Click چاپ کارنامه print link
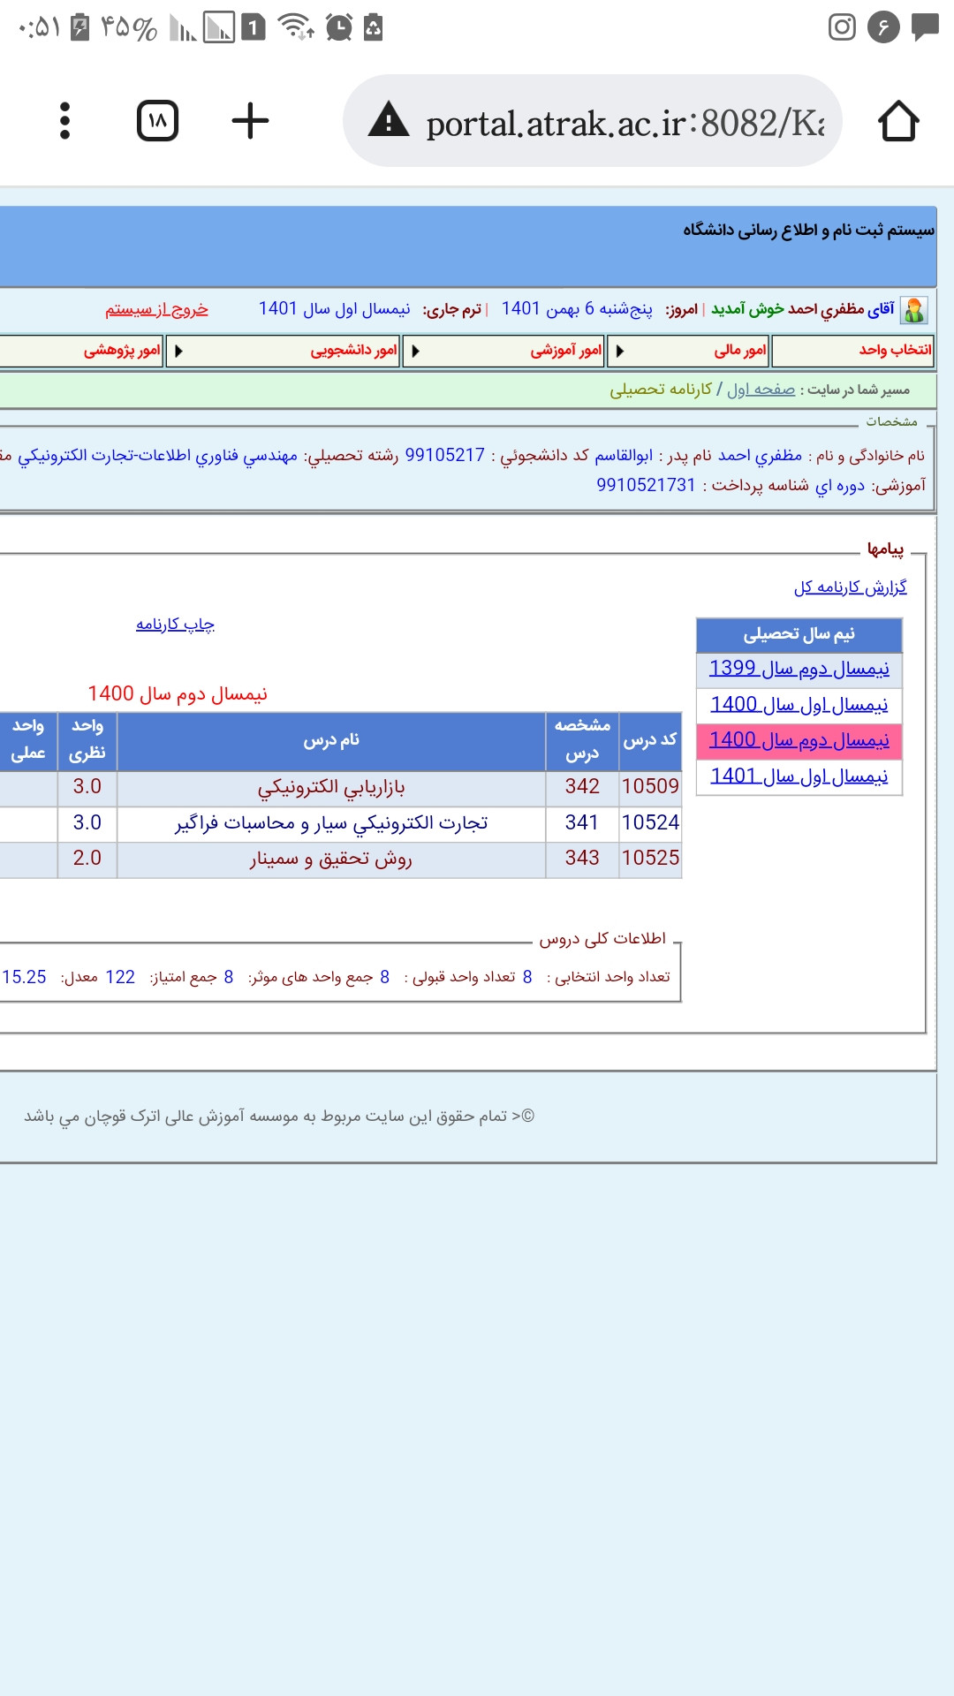Screen dimensions: 954x1696 175,625
